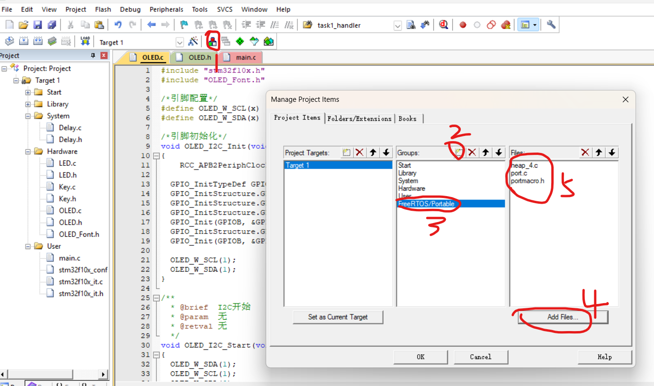This screenshot has width=654, height=386.
Task: Open the Manage Project Items dialog icon
Action: pyautogui.click(x=212, y=41)
